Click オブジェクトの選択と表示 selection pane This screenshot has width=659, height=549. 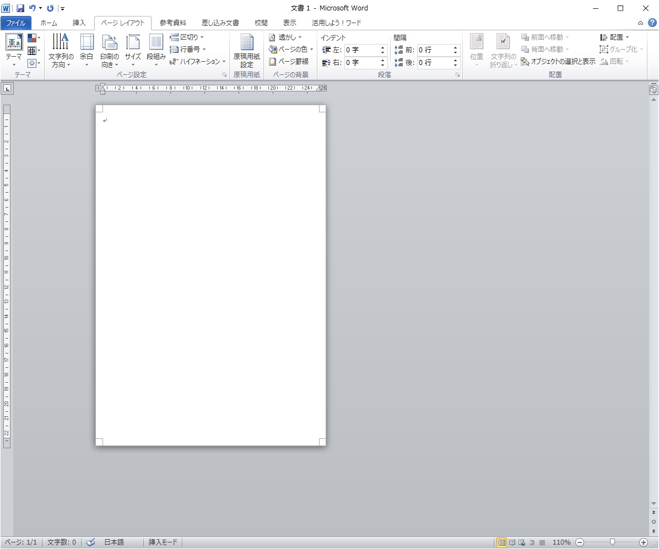pos(558,62)
